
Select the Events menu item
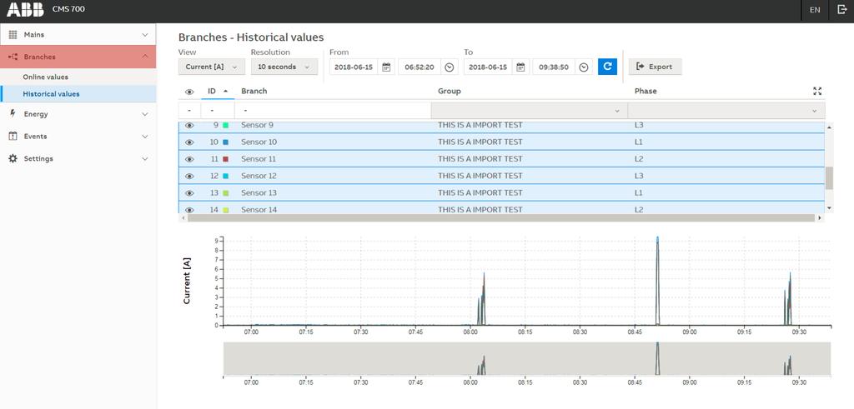tap(78, 137)
